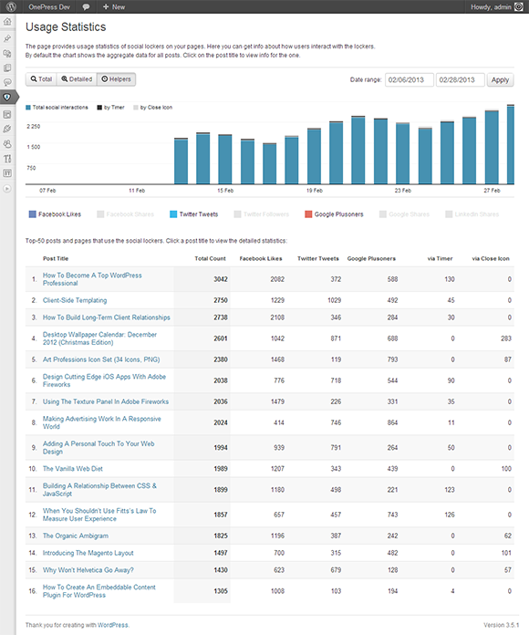This screenshot has height=635, width=529.
Task: Apply the selected date range
Action: click(x=500, y=79)
